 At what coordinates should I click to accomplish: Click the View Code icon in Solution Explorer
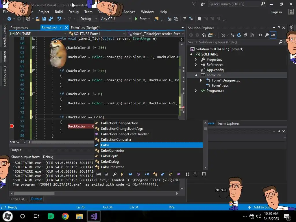click(x=260, y=35)
